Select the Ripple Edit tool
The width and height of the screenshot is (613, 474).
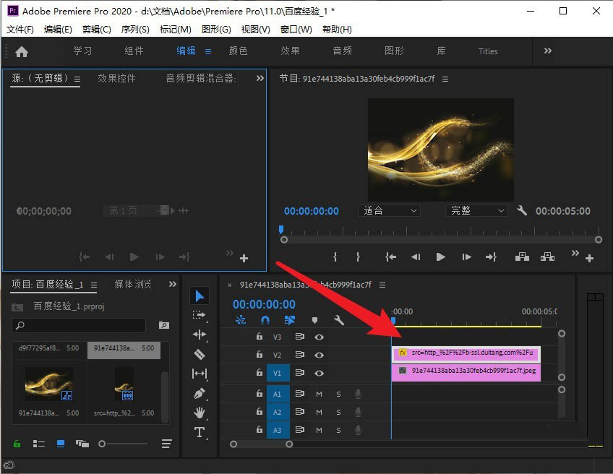point(200,335)
